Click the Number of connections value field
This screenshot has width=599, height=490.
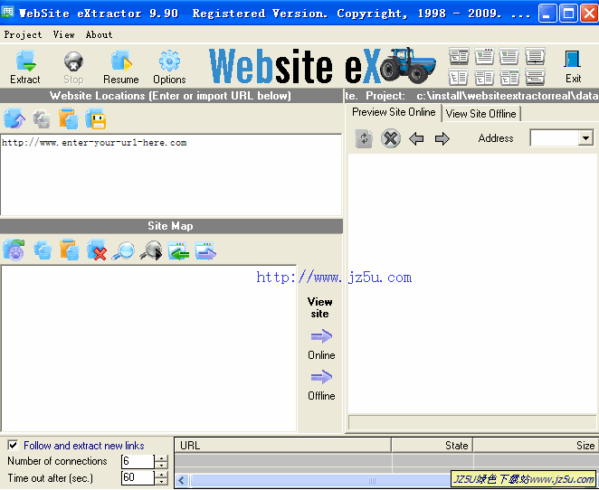138,461
